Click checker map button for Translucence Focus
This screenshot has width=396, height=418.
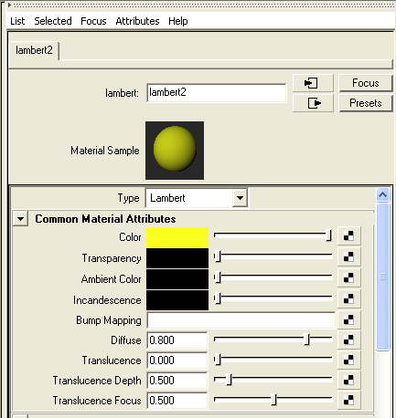(x=349, y=400)
